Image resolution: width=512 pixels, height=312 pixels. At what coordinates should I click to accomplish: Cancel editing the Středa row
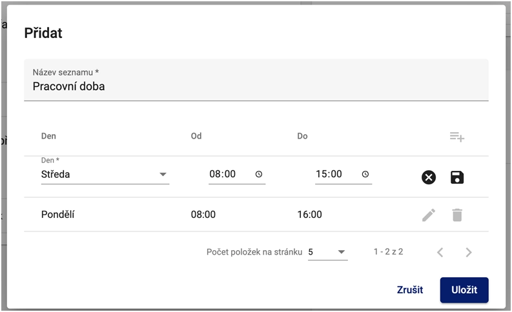(x=429, y=177)
